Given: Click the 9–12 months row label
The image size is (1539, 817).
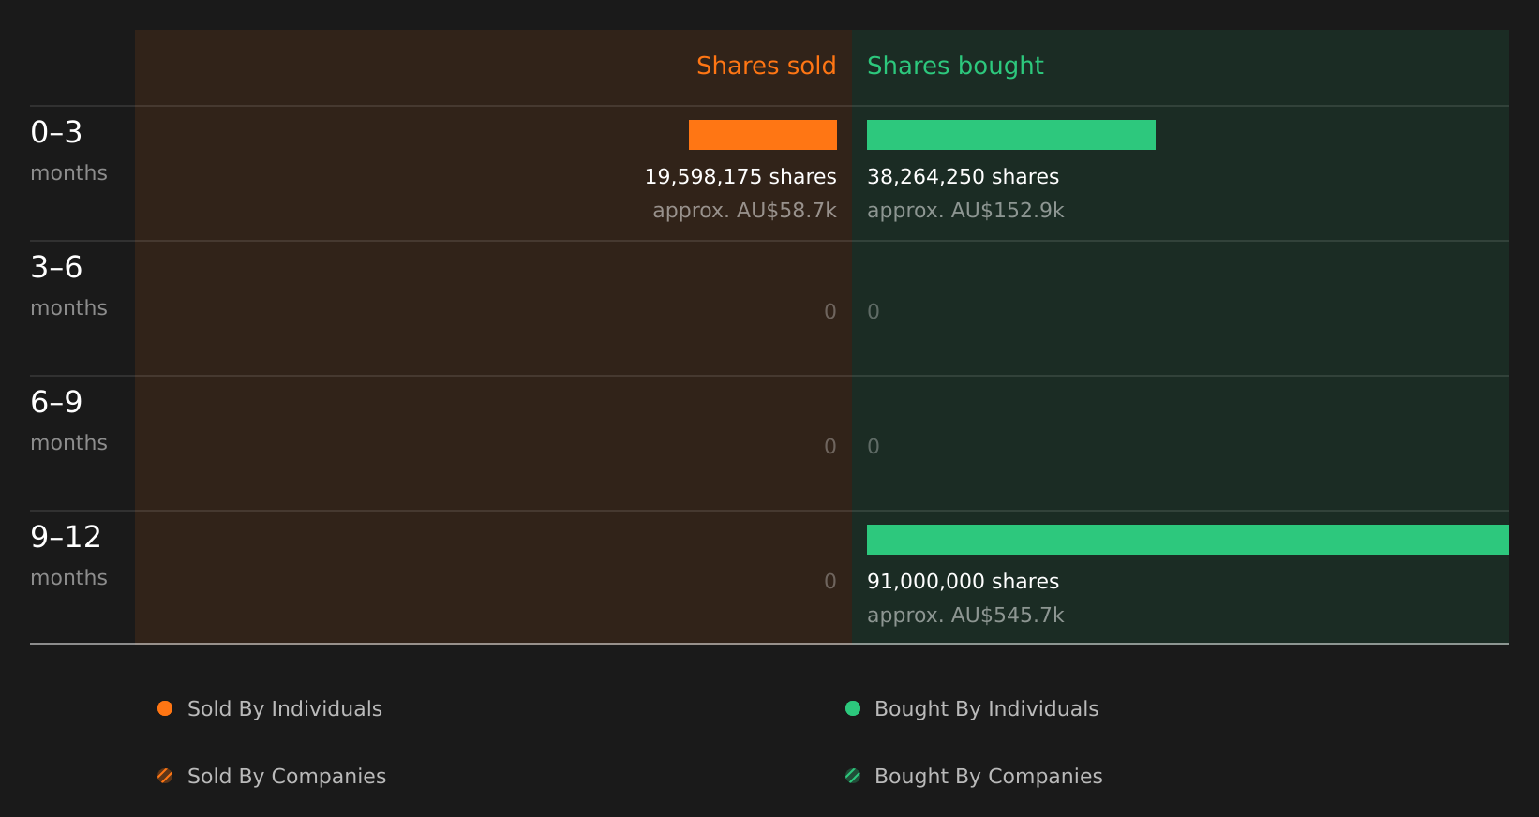Looking at the screenshot, I should [x=68, y=556].
